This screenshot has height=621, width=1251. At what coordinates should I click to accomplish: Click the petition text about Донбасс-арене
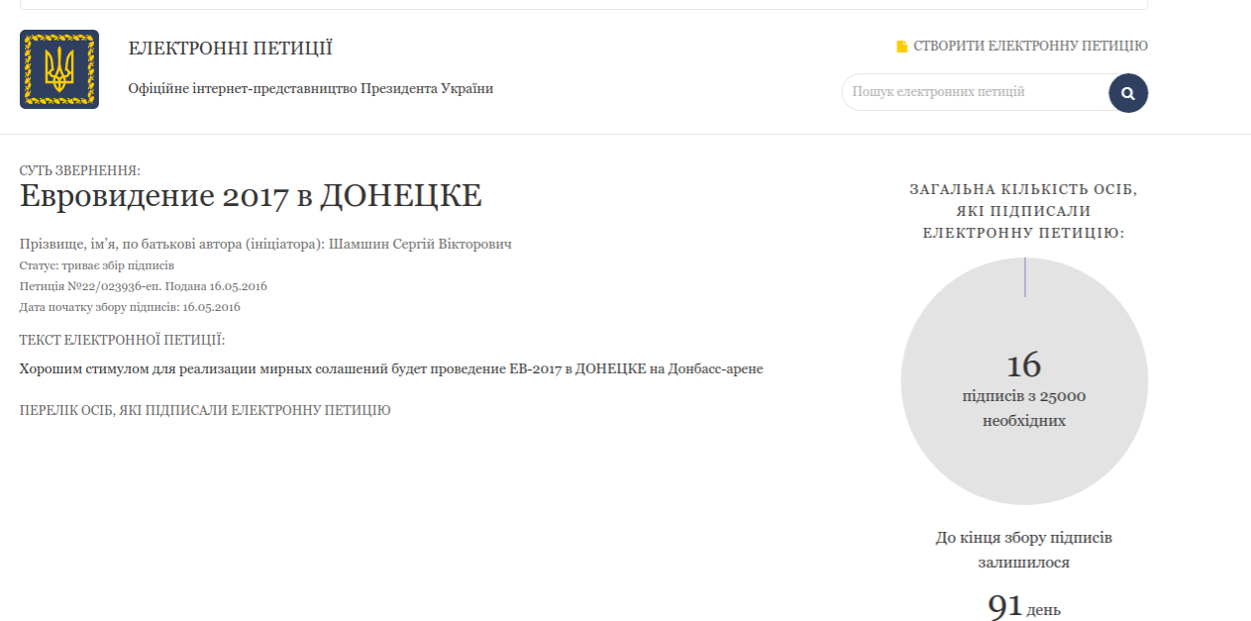391,368
